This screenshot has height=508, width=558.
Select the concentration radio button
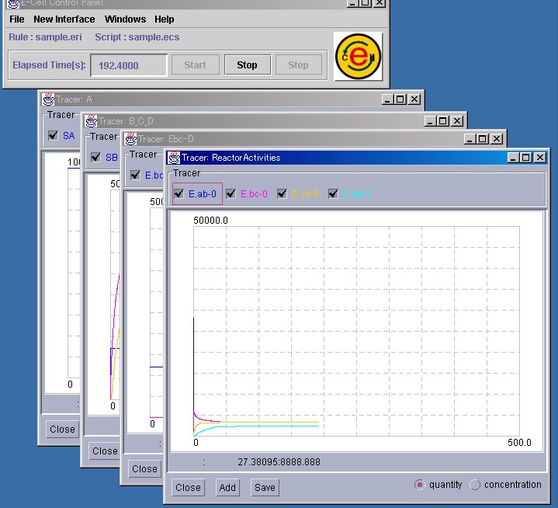(475, 485)
